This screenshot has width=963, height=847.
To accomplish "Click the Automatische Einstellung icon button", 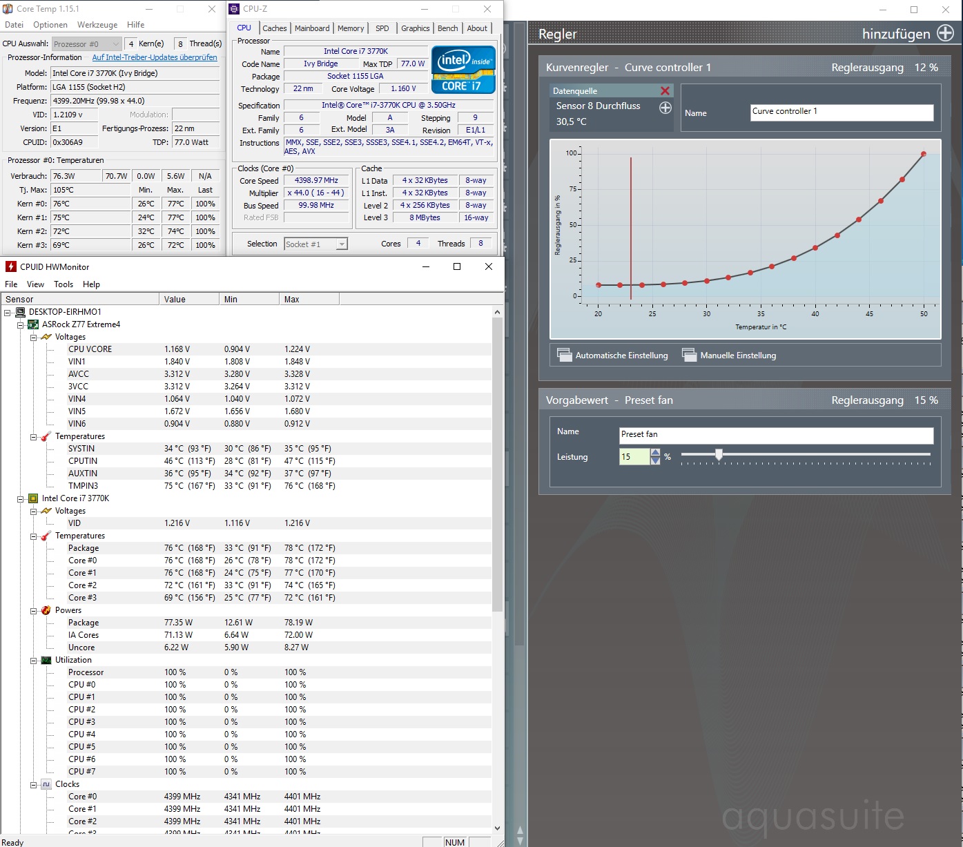I will (565, 355).
